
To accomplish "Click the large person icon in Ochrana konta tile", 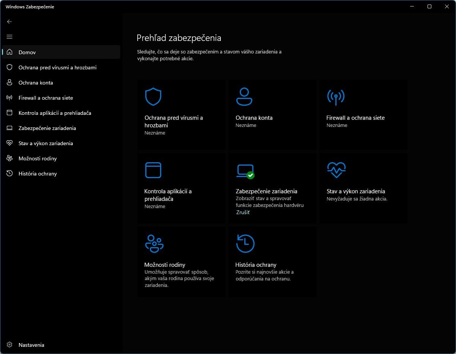I will pyautogui.click(x=244, y=96).
